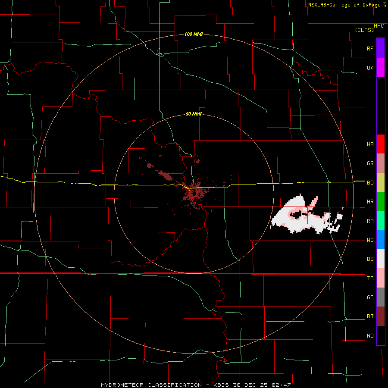This screenshot has height=388, width=388.
Task: Click the GC gray legend swatch
Action: (x=381, y=297)
